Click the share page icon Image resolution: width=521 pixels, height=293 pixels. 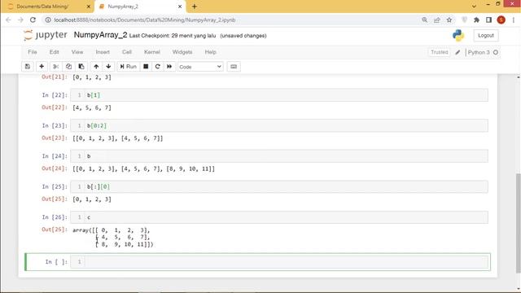pos(437,20)
